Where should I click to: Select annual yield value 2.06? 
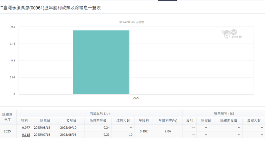click(167, 131)
